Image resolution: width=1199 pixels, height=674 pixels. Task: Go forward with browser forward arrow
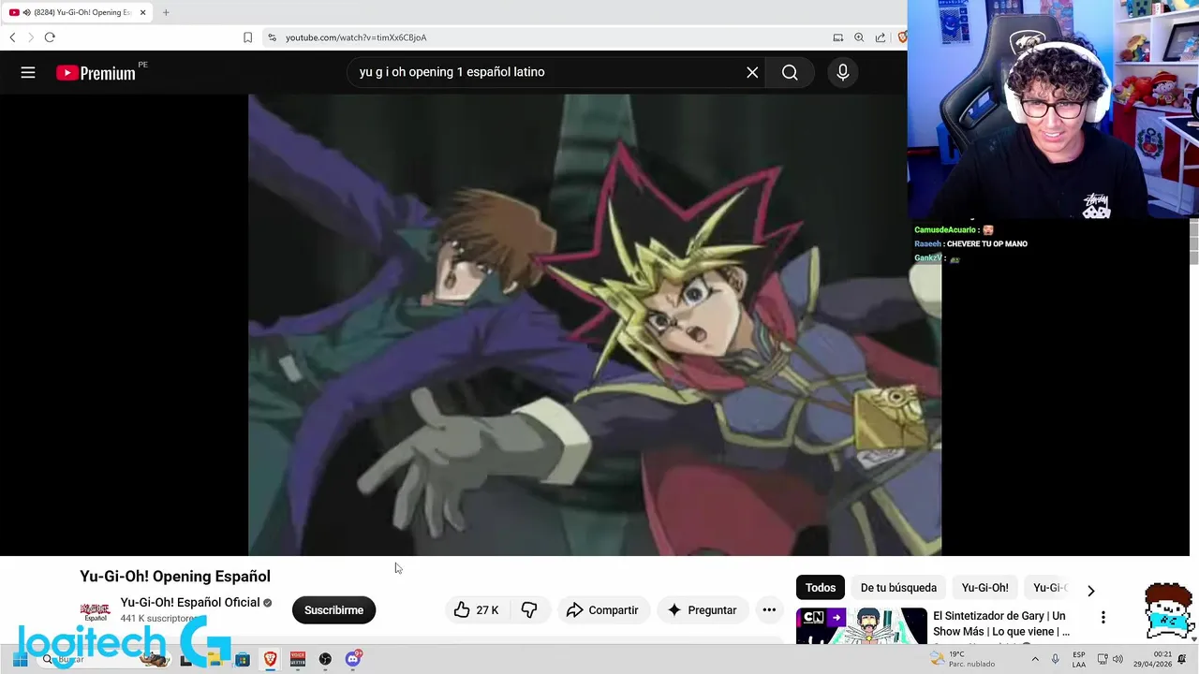pos(30,37)
